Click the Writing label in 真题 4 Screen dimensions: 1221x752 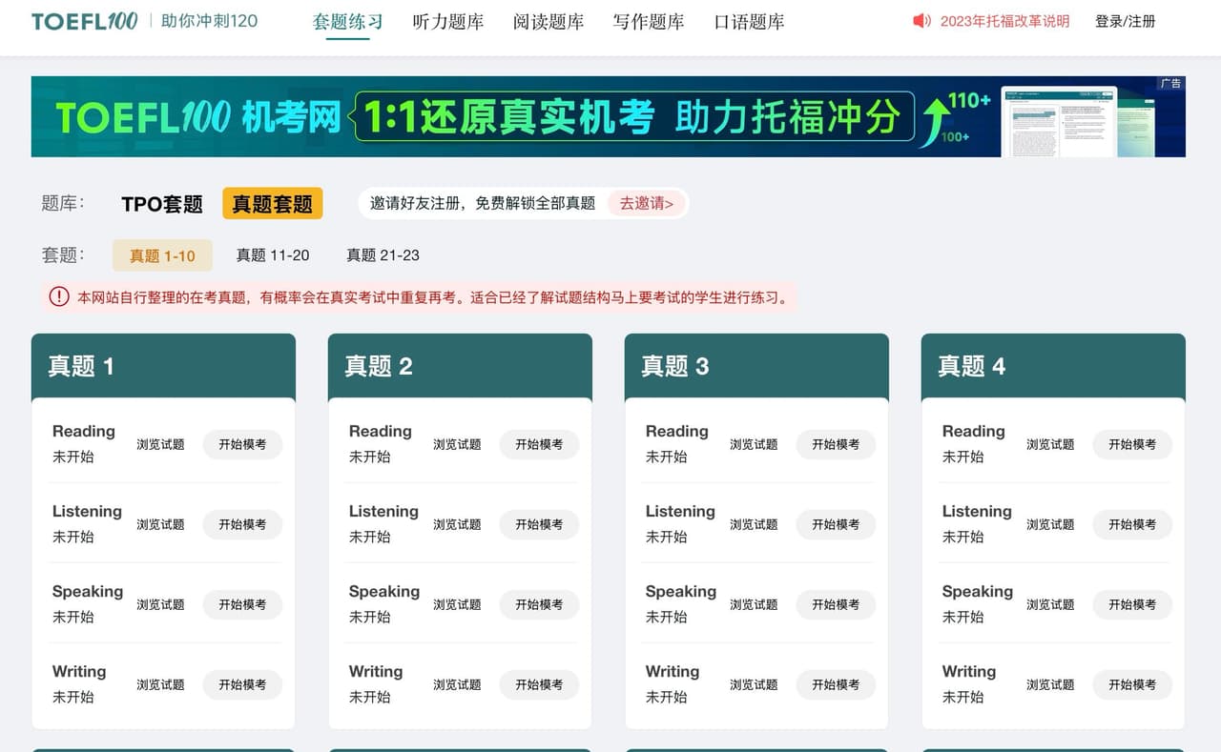tap(969, 671)
